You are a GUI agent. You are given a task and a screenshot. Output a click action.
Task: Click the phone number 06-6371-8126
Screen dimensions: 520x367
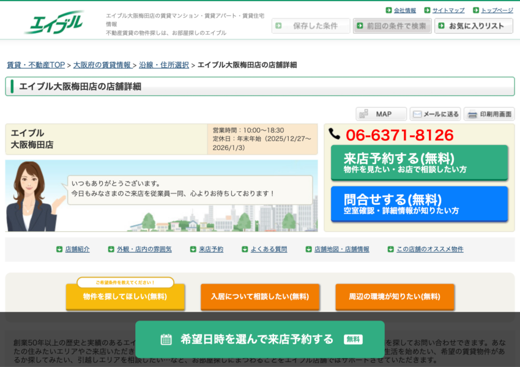[x=399, y=135]
